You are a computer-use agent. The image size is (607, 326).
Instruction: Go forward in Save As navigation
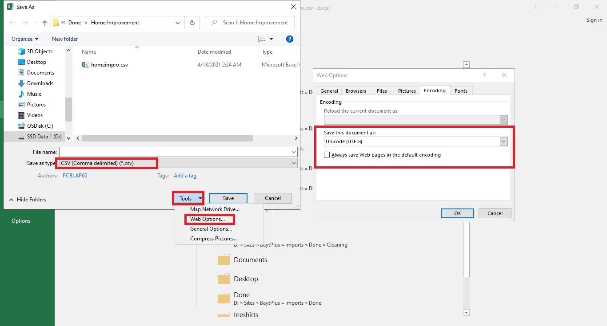[x=25, y=23]
